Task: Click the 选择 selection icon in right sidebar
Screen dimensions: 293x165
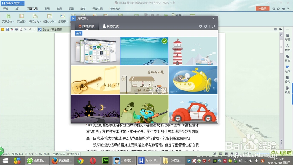Action: pyautogui.click(x=287, y=69)
